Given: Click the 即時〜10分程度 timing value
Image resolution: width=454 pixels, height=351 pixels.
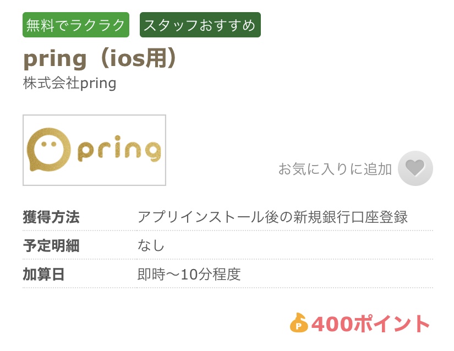Looking at the screenshot, I should click(189, 275).
